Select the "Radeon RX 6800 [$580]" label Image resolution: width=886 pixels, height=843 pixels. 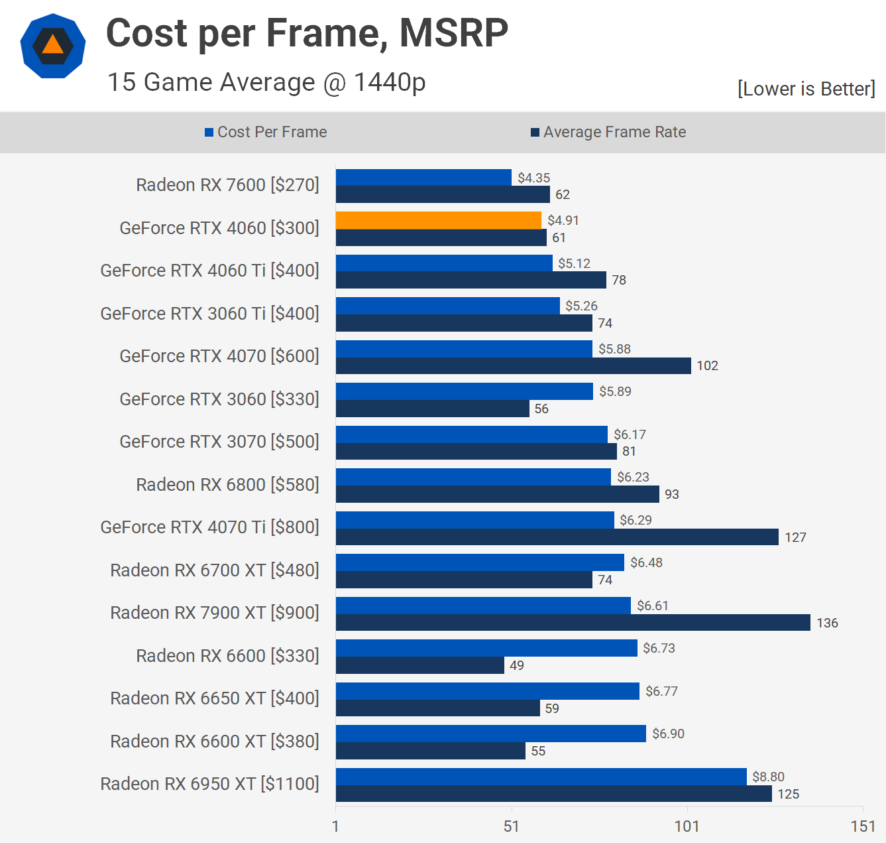227,485
